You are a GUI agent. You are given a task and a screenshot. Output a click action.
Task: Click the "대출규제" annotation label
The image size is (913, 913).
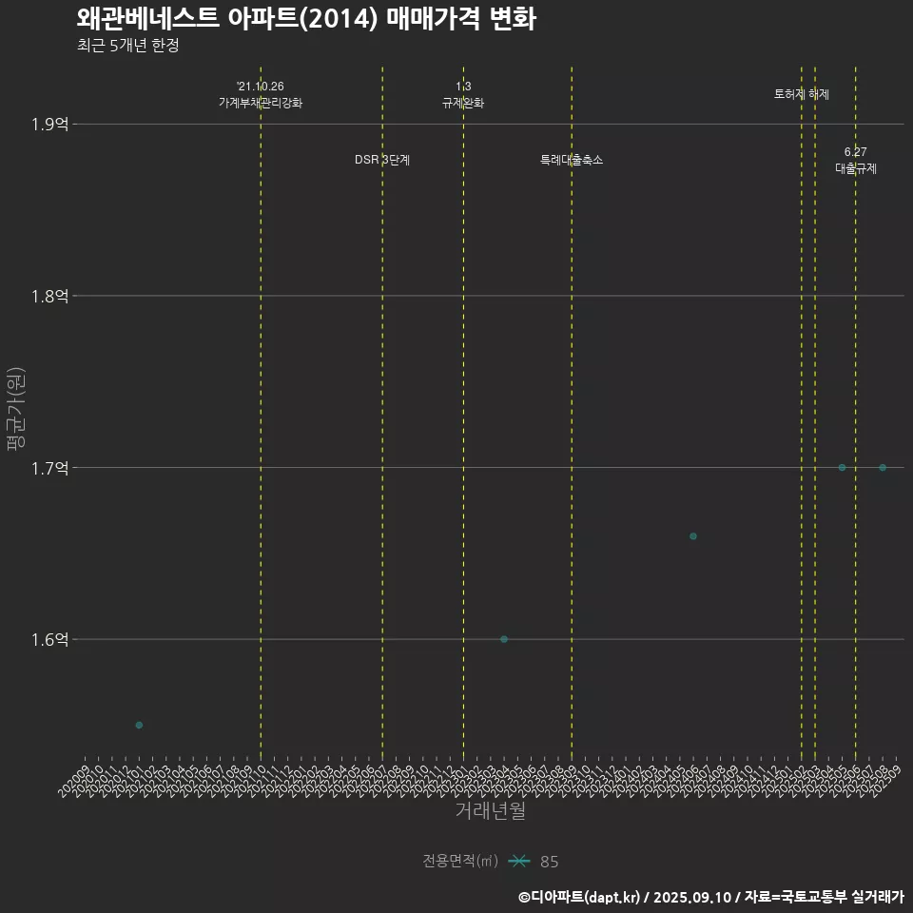(x=855, y=168)
